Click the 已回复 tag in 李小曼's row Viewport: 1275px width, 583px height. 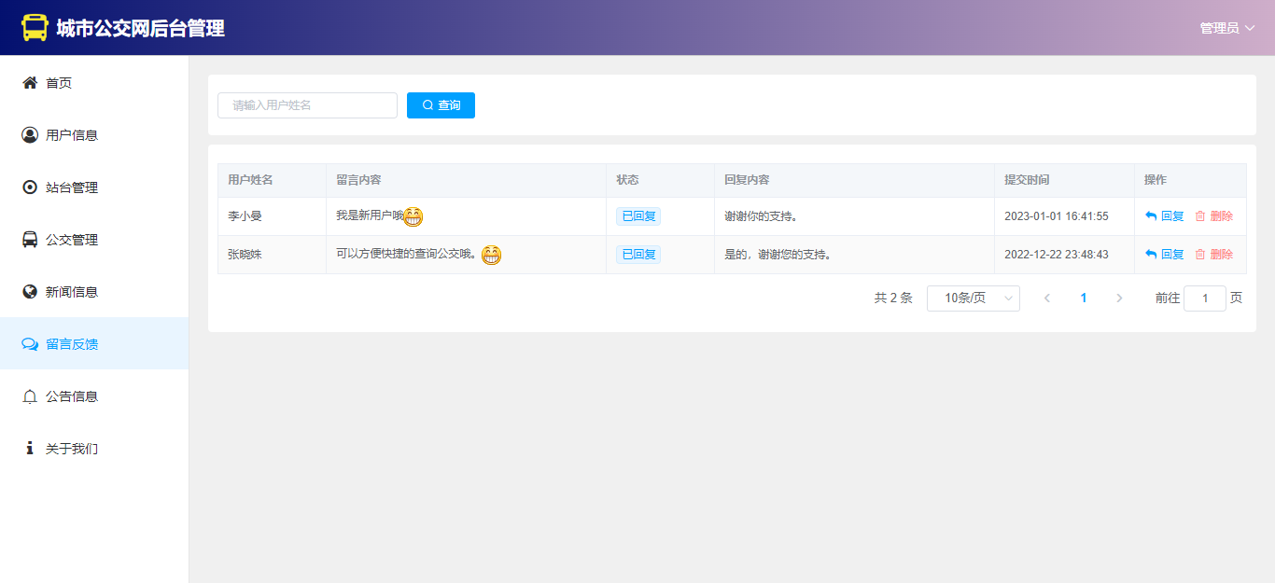tap(638, 216)
